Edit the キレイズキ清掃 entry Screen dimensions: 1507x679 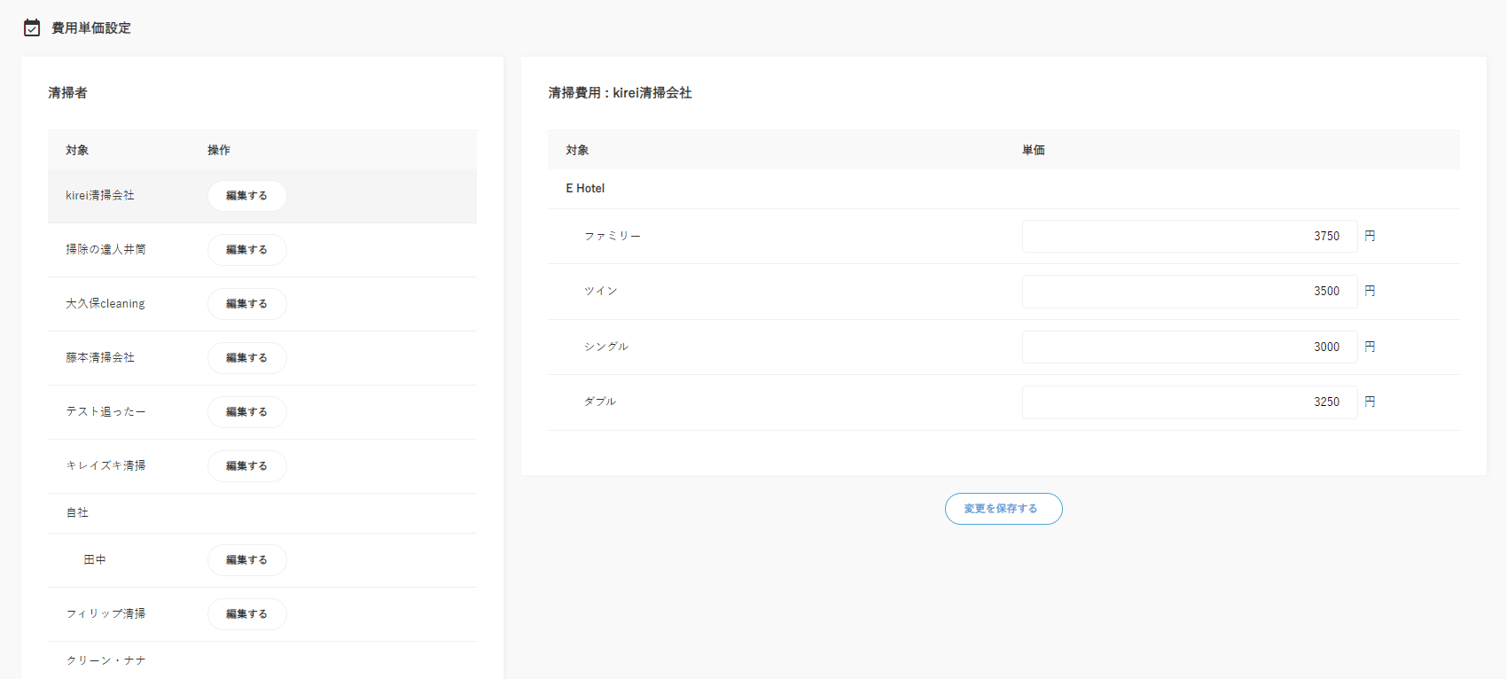pos(246,466)
